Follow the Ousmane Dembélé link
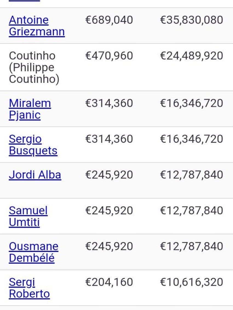This screenshot has height=310, width=233. 33,252
